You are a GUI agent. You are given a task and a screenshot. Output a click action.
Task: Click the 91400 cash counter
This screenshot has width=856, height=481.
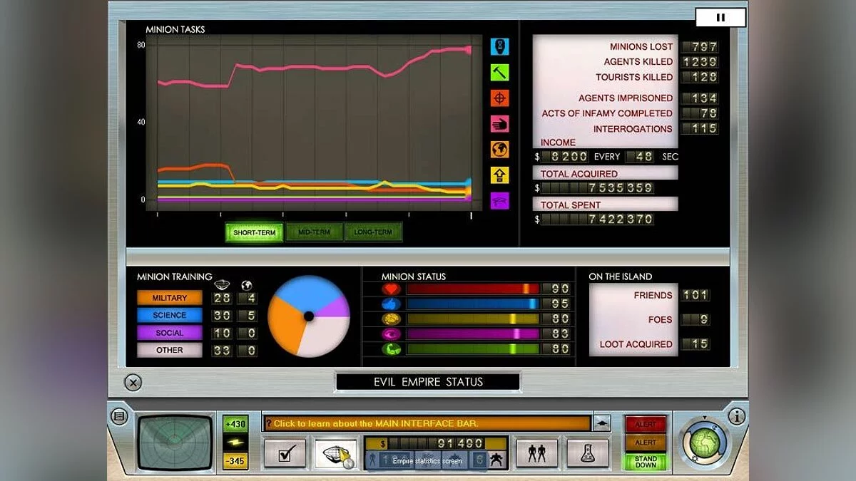pos(436,443)
